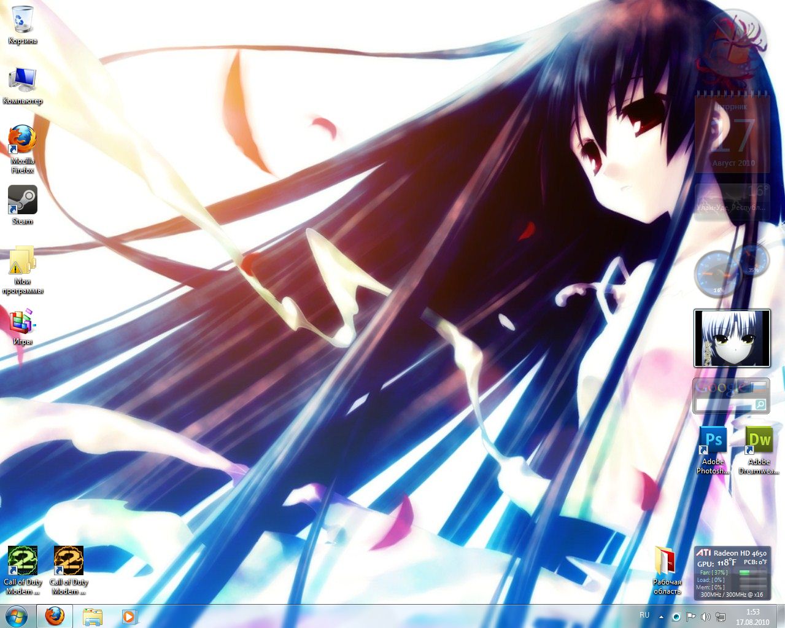Open the Windows Start menu orb

coord(17,616)
